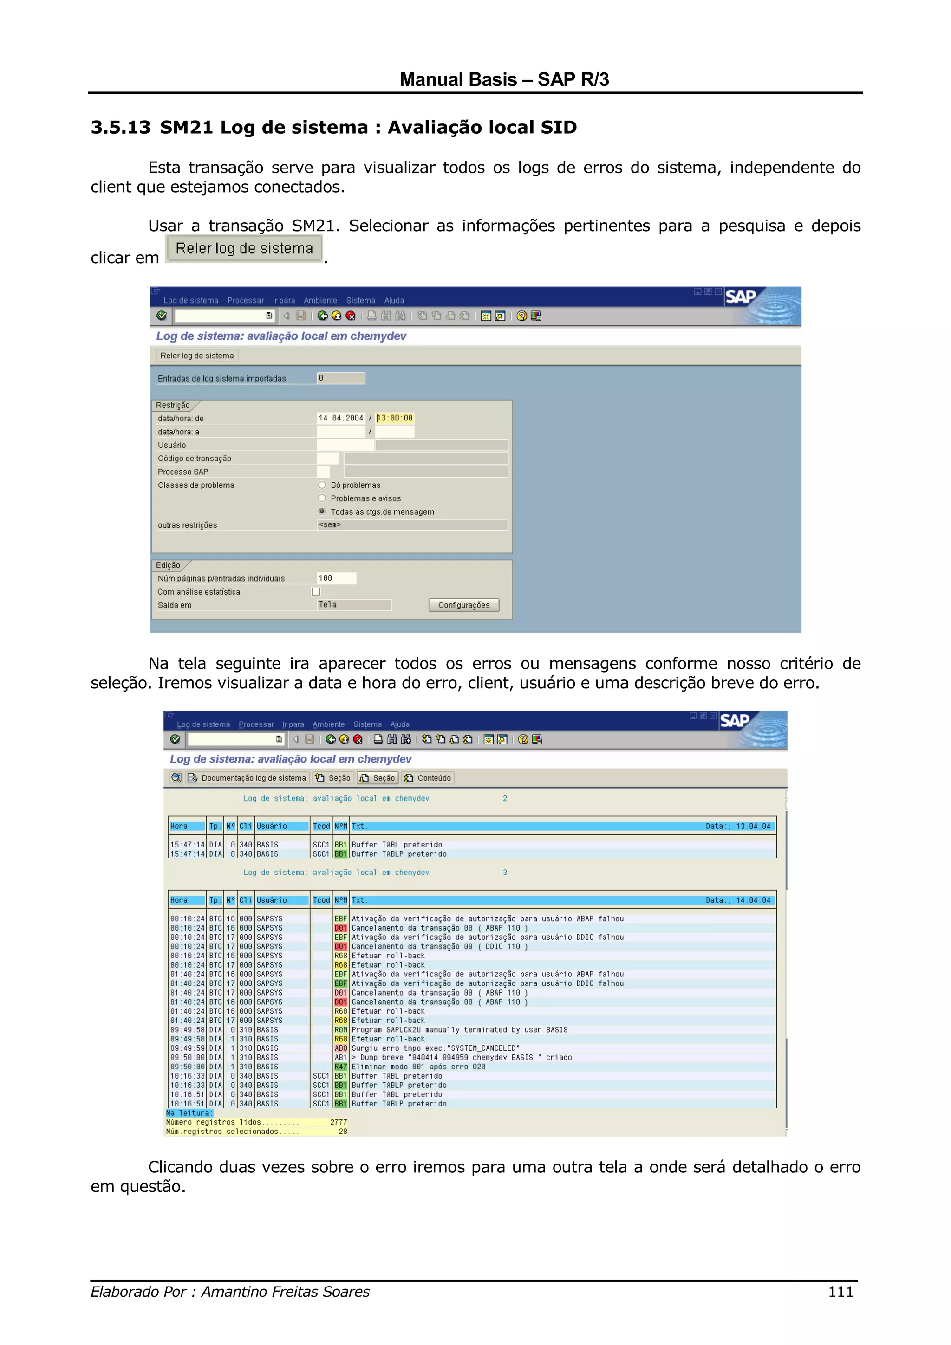
Task: Click the Back arrow icon in the upper SAP window
Action: tap(322, 316)
